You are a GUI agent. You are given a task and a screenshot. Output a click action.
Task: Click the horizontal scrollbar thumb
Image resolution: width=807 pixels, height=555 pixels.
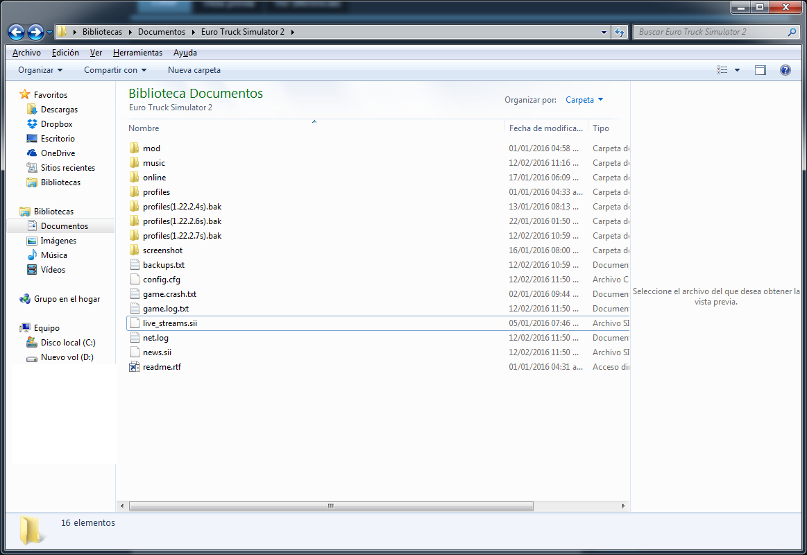(x=331, y=506)
